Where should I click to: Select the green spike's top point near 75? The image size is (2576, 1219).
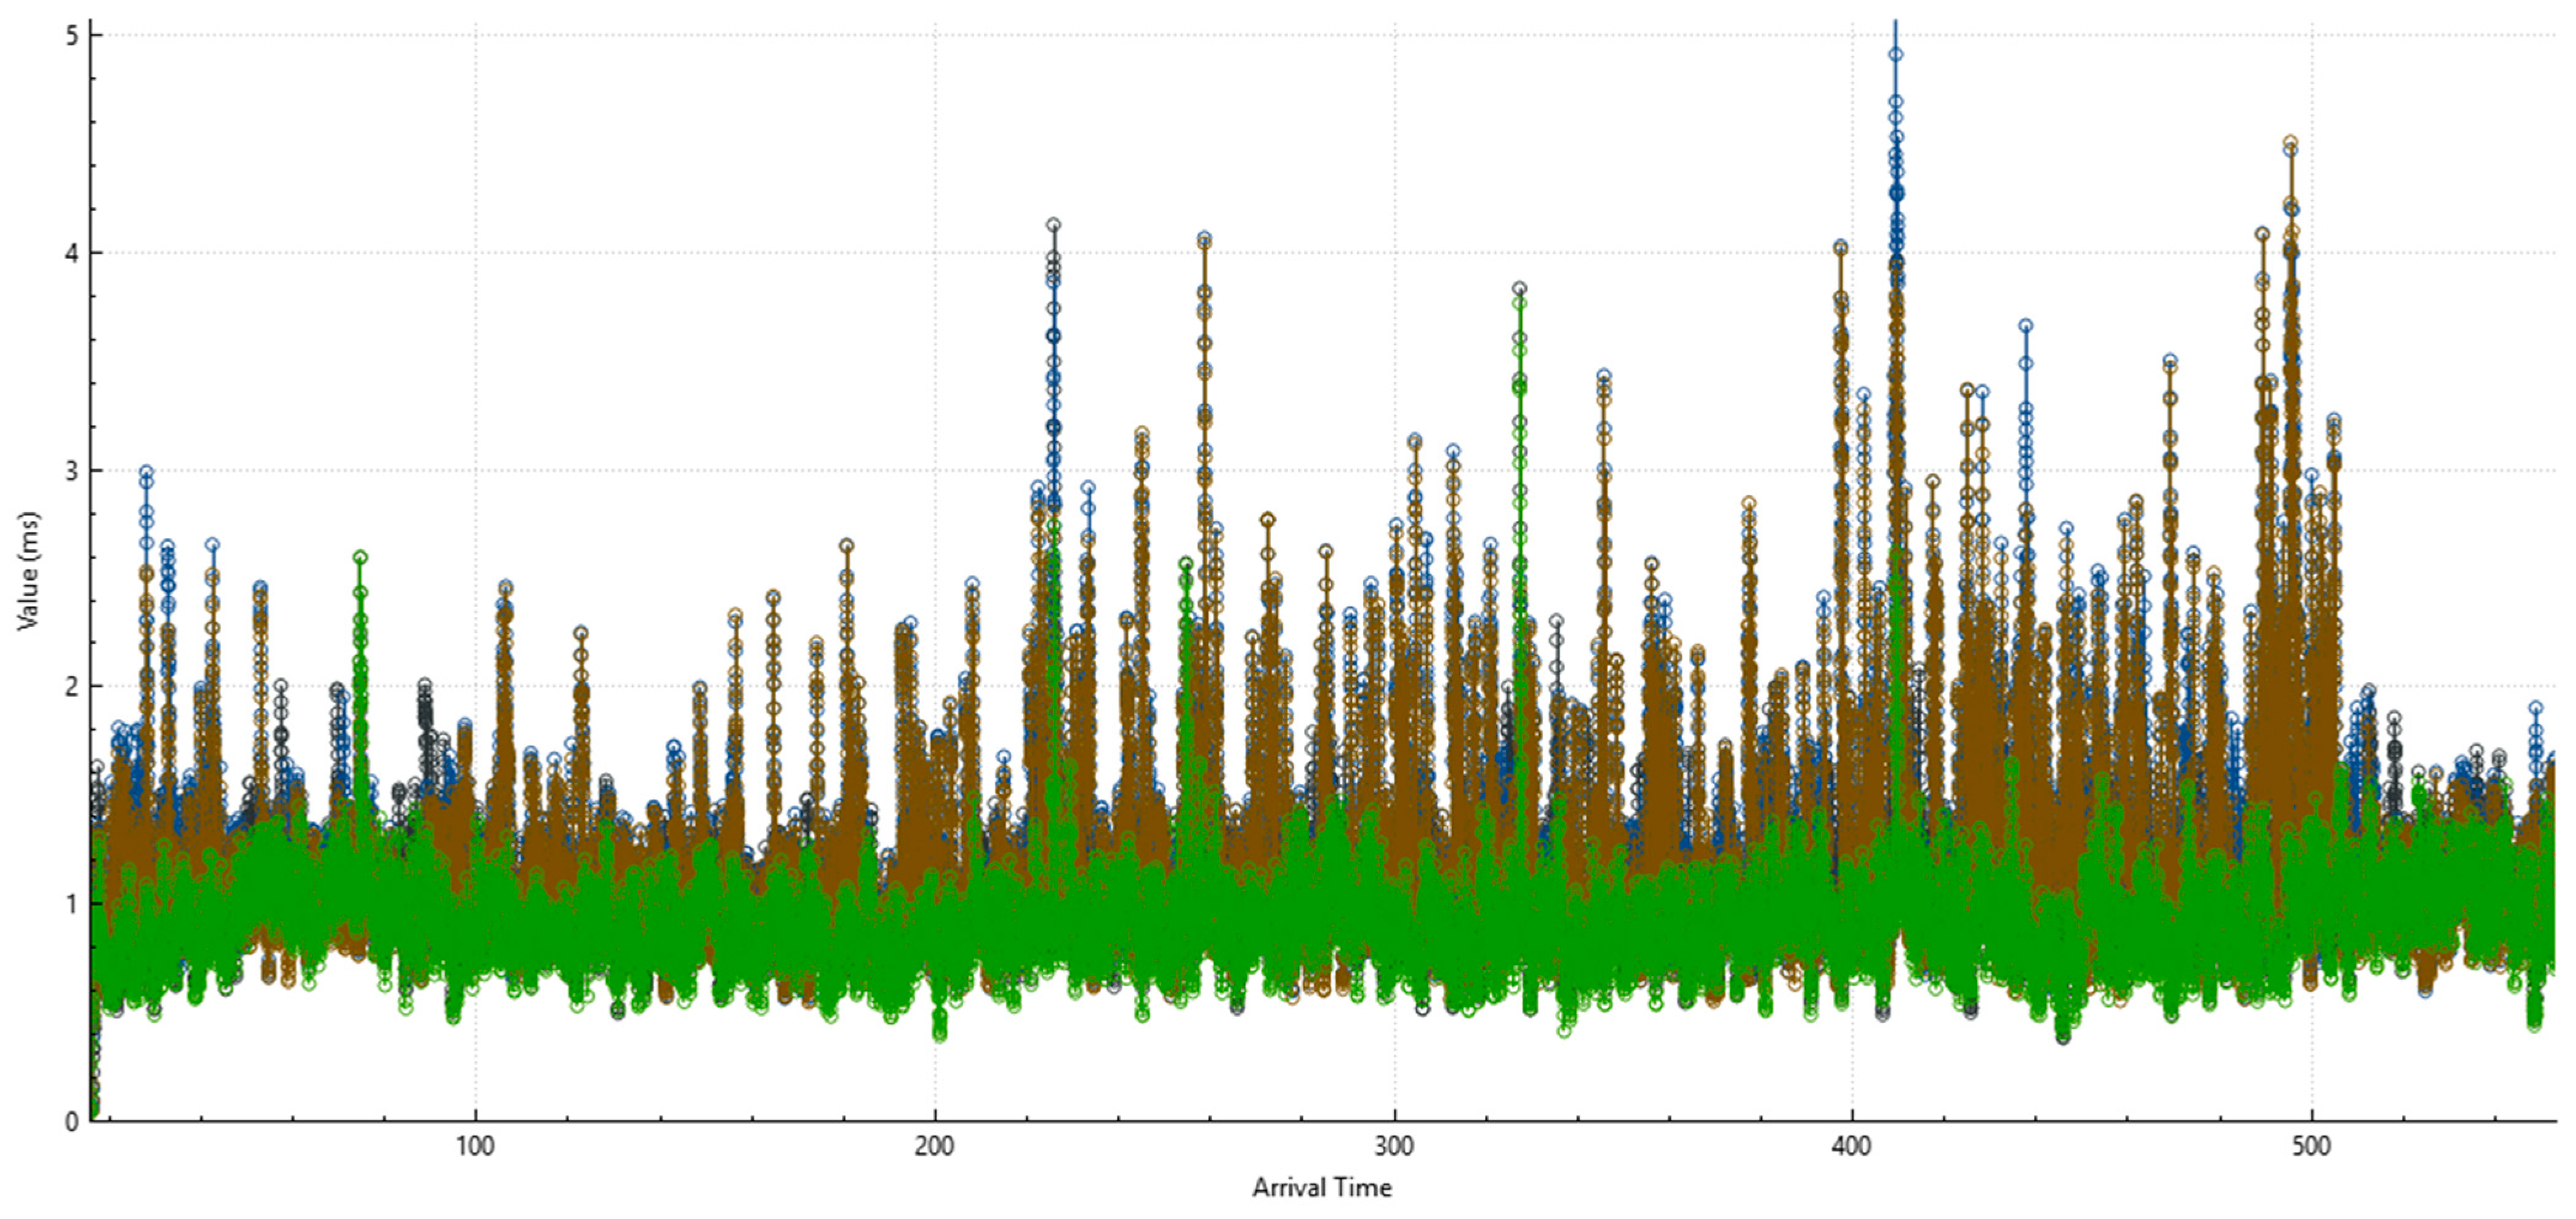pyautogui.click(x=360, y=557)
